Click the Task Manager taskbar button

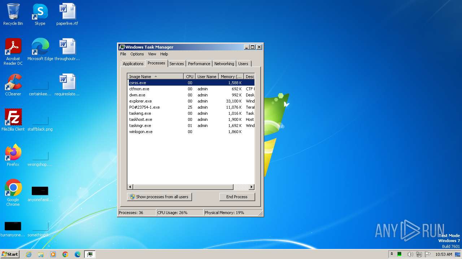click(90, 254)
